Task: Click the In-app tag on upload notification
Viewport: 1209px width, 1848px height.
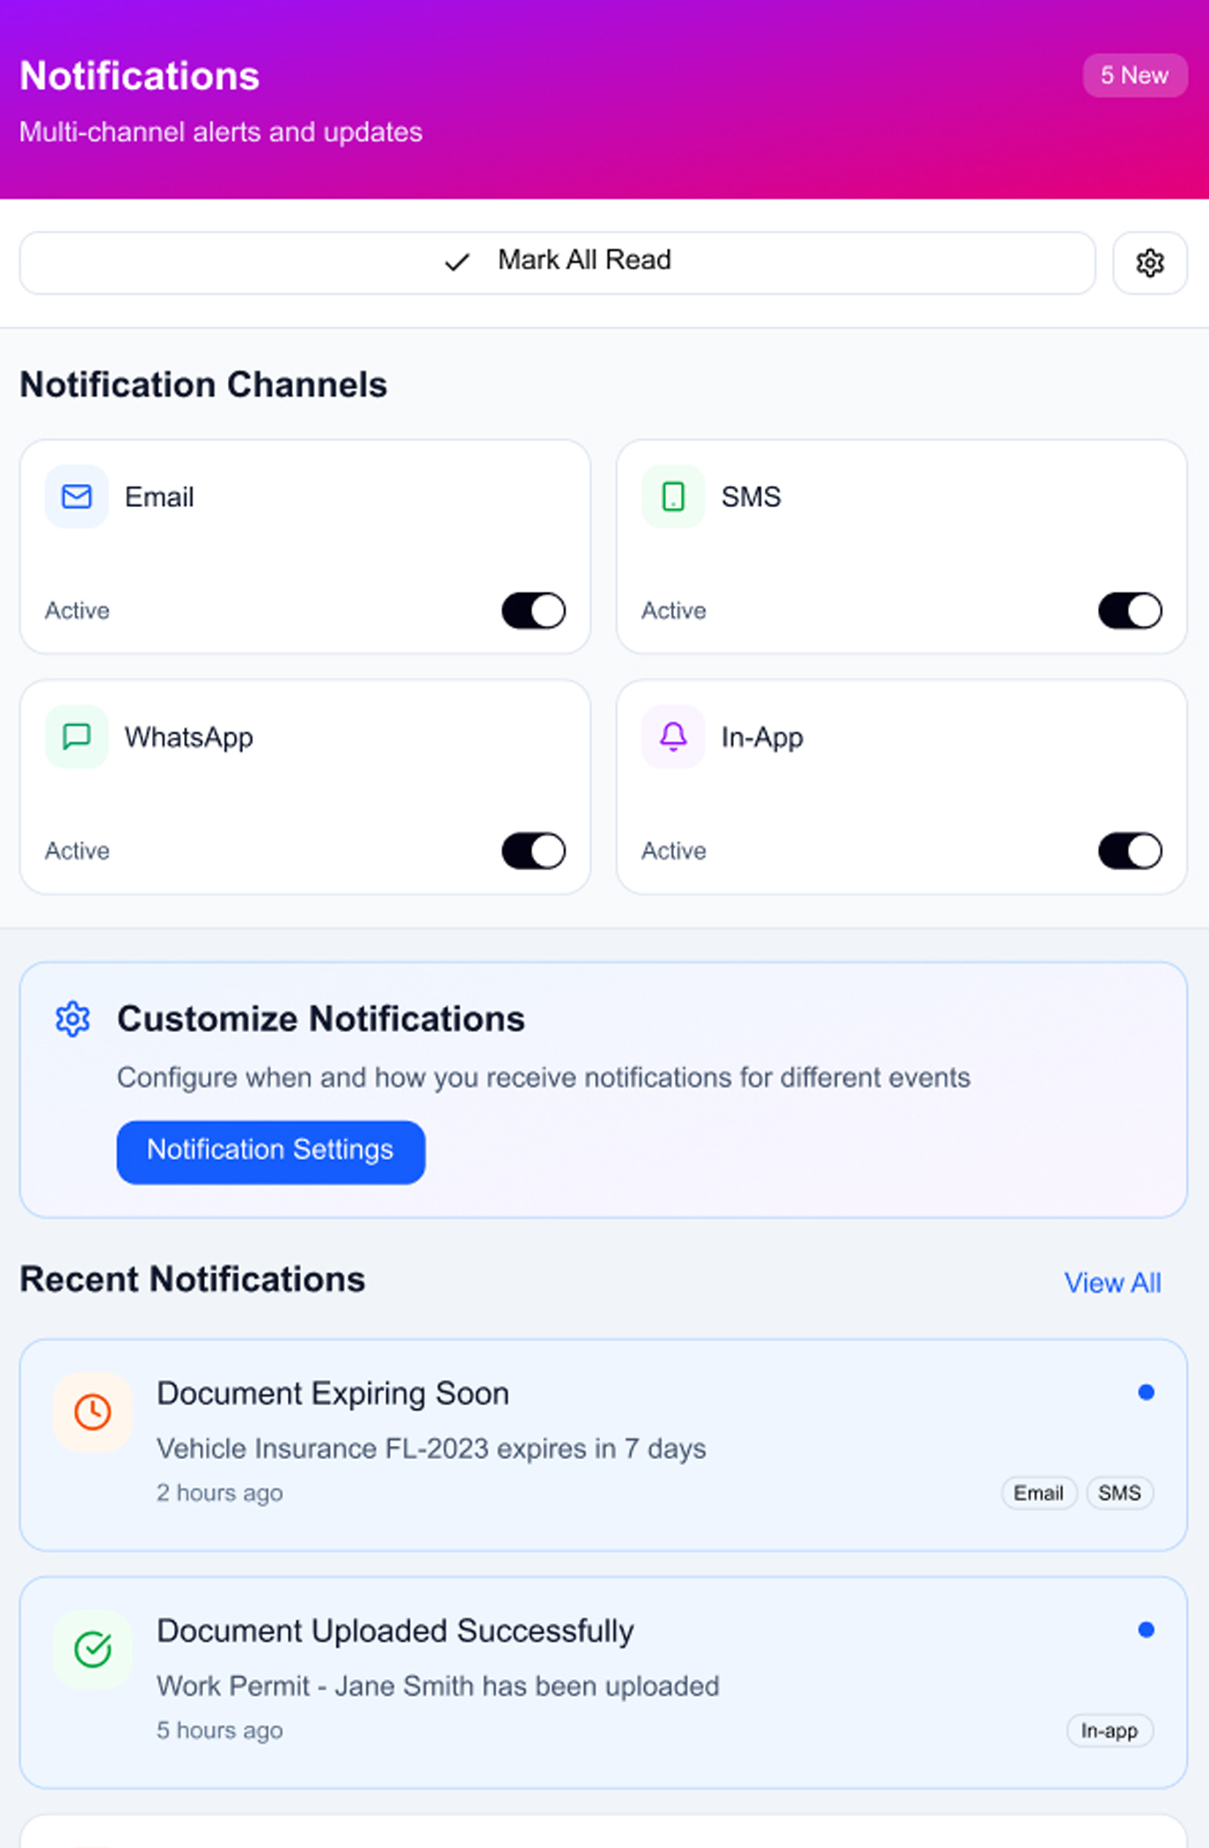Action: coord(1109,1731)
